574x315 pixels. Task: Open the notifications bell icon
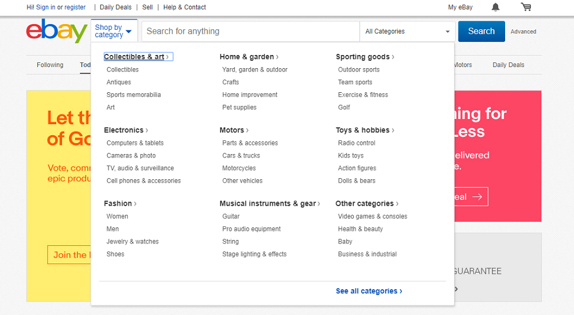[495, 7]
